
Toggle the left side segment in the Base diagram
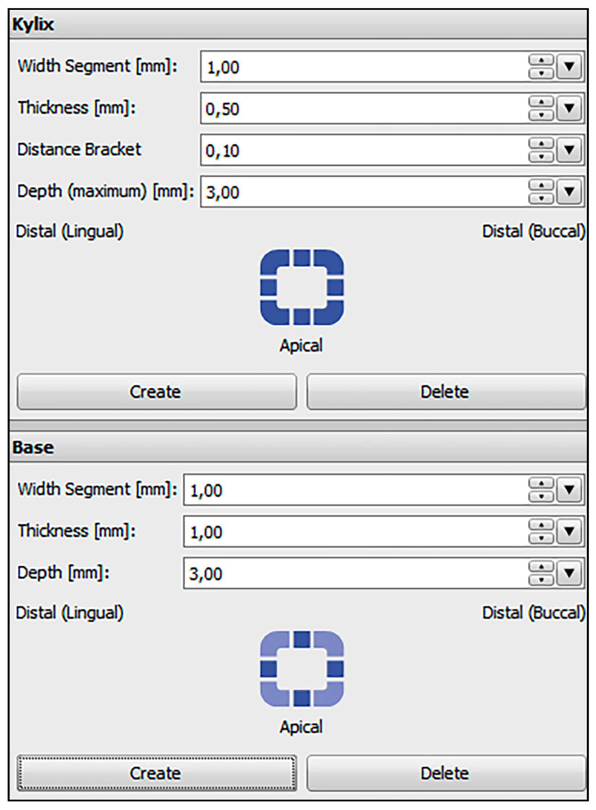(268, 669)
